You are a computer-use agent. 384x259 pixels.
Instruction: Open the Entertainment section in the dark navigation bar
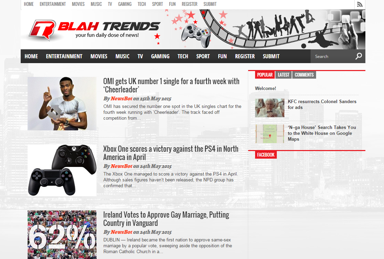click(64, 56)
